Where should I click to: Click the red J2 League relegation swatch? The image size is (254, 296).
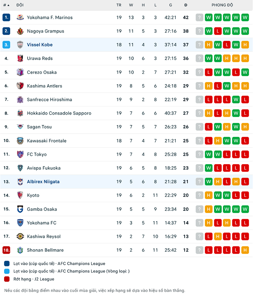coord(7,279)
